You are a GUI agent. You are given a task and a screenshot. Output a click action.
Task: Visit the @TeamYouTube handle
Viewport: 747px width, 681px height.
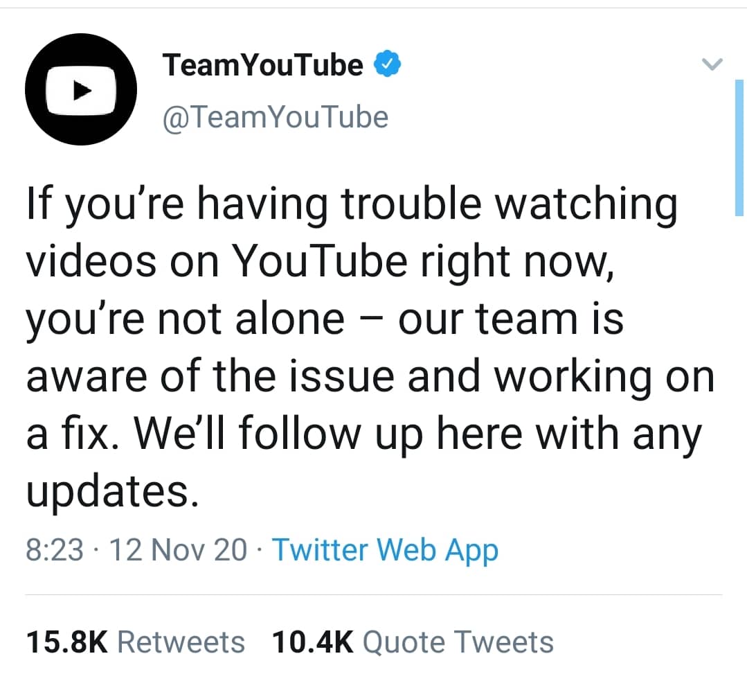(276, 117)
